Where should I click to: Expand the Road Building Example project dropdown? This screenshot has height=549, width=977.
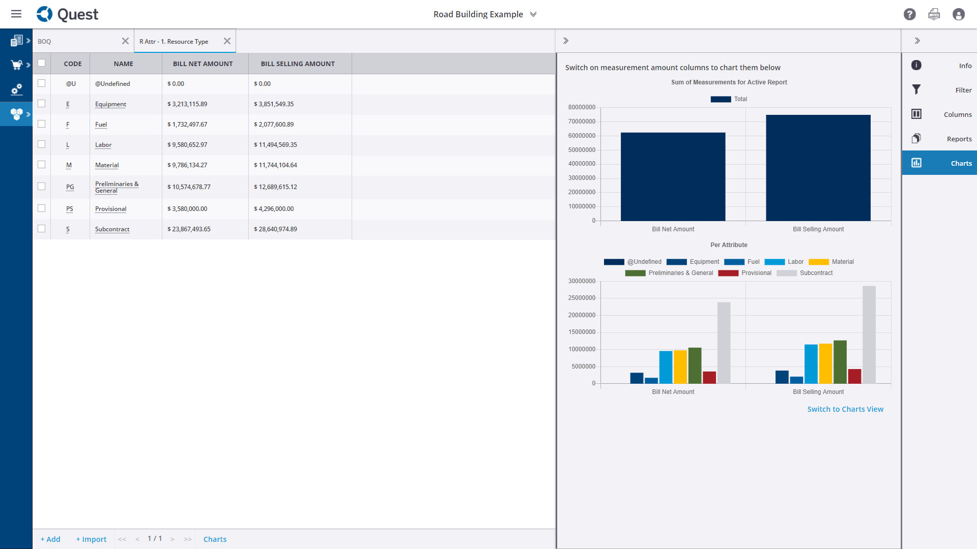pos(533,14)
